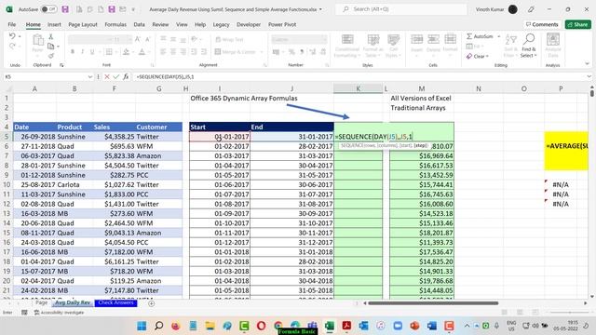Screen dimensions: 596x335
Task: Open the number format combo box
Action: [x=299, y=39]
